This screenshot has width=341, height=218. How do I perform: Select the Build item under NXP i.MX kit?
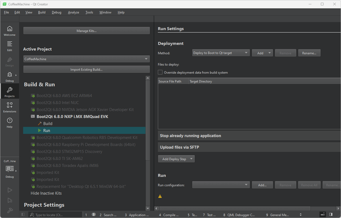click(48, 124)
